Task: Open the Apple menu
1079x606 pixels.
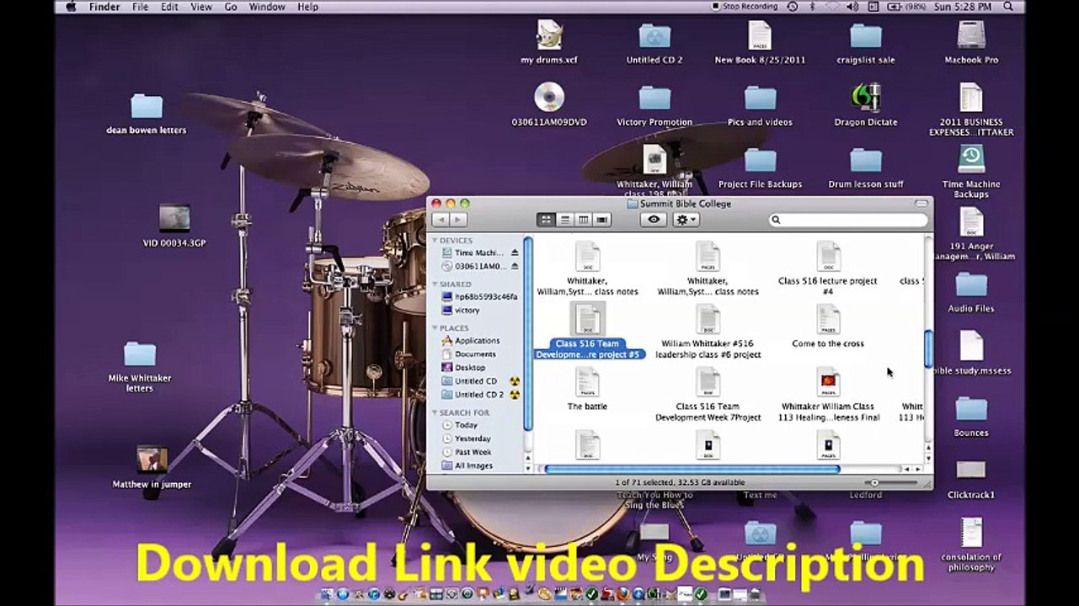Action: coord(72,7)
